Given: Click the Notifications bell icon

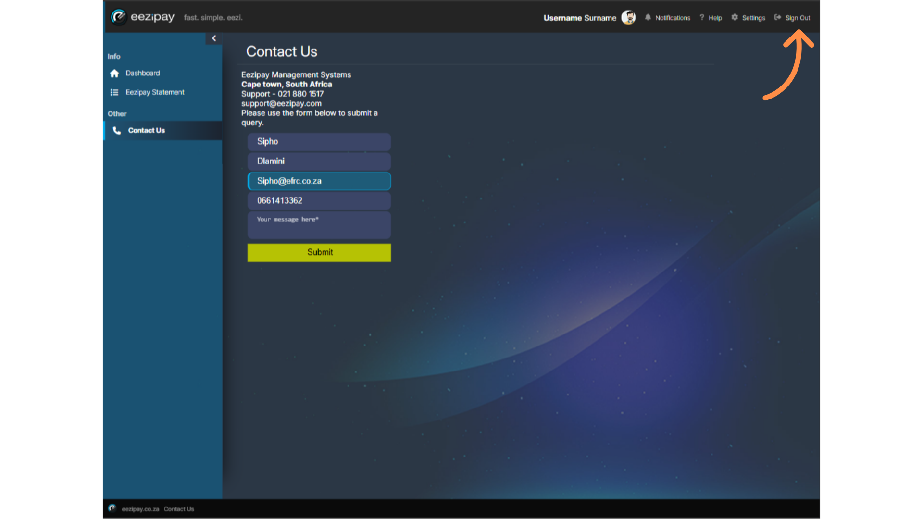Looking at the screenshot, I should [648, 17].
